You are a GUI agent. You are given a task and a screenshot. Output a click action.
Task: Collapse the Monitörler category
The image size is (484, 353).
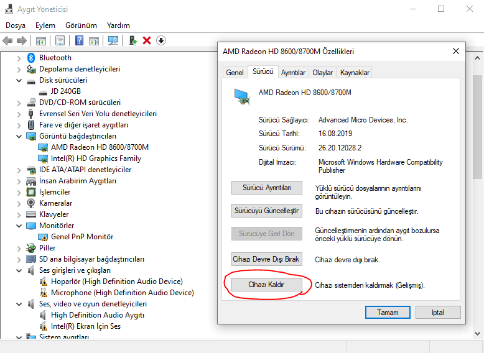coord(19,226)
